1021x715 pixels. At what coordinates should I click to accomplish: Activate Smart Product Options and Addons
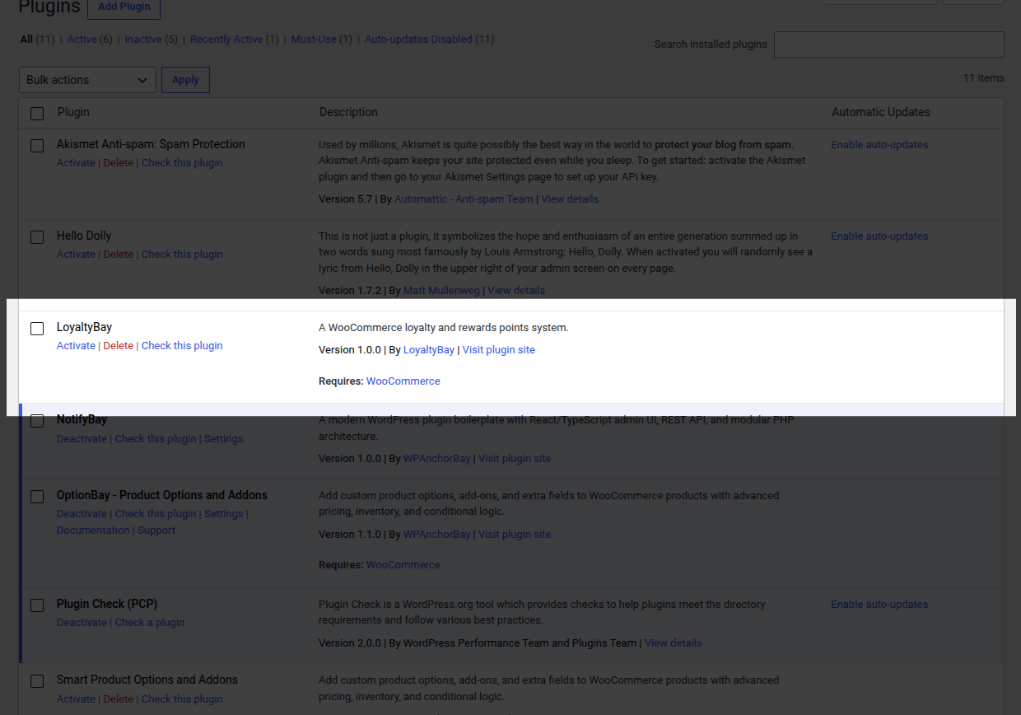pyautogui.click(x=76, y=699)
